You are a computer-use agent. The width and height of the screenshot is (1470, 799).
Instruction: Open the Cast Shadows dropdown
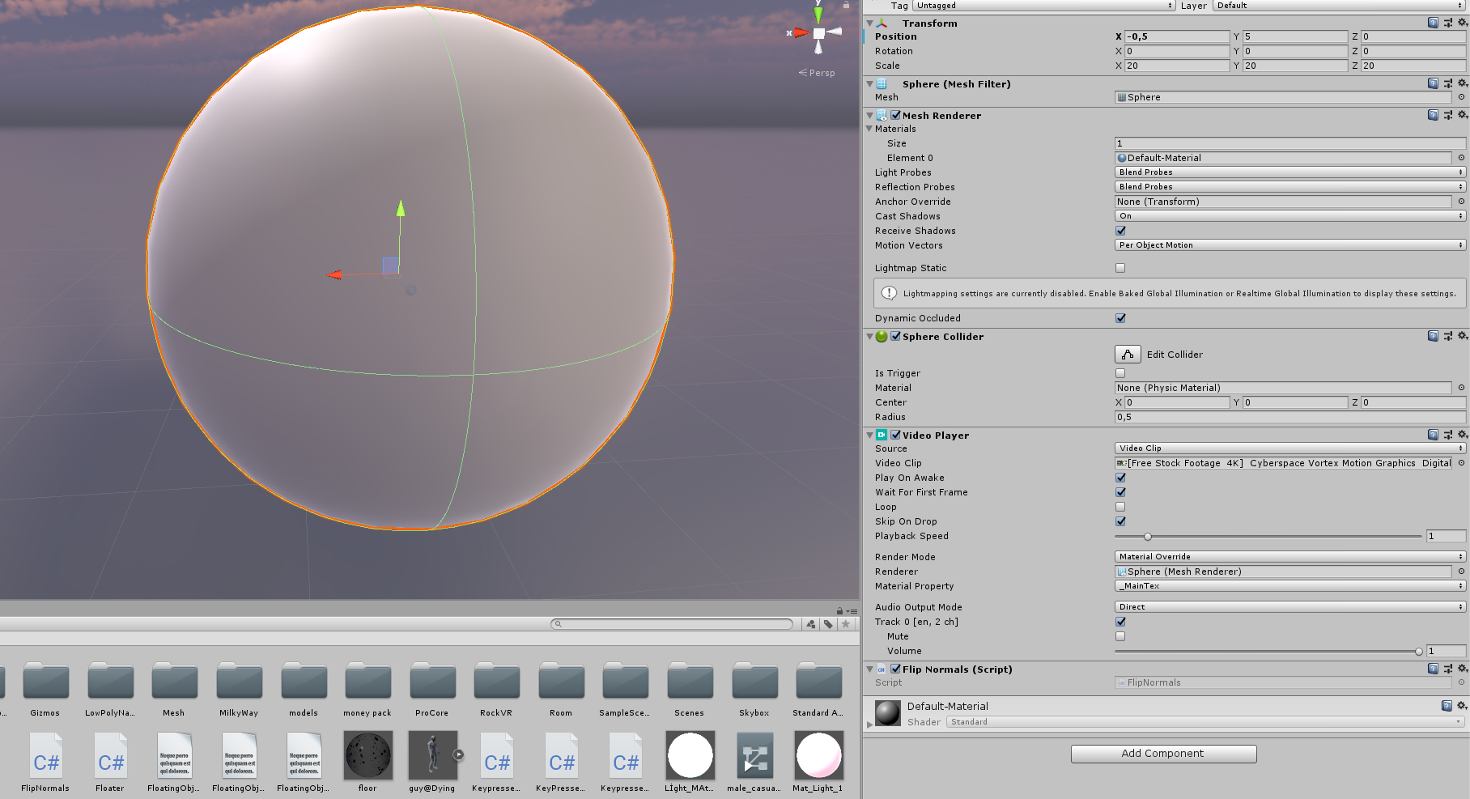[1290, 216]
